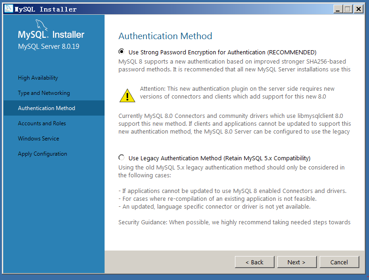Click the MySQL Server 8.0.19 version text

49,47
